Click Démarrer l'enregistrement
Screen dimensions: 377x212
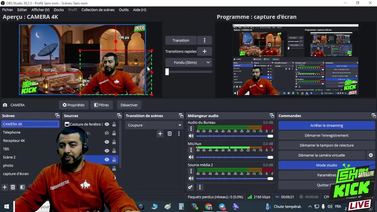(x=326, y=135)
